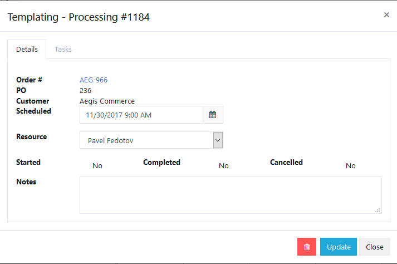The height and width of the screenshot is (264, 397).
Task: Select the Details tab
Action: [x=27, y=49]
